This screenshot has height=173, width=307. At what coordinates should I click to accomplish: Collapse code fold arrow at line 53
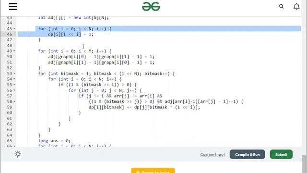point(14,74)
